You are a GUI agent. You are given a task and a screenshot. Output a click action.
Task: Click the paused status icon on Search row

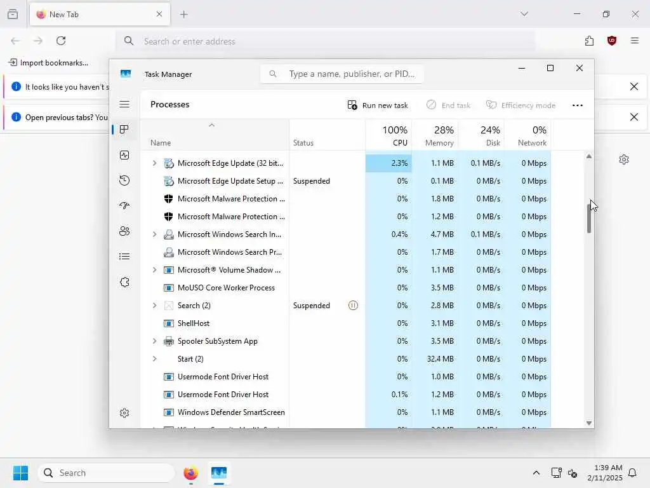(353, 306)
